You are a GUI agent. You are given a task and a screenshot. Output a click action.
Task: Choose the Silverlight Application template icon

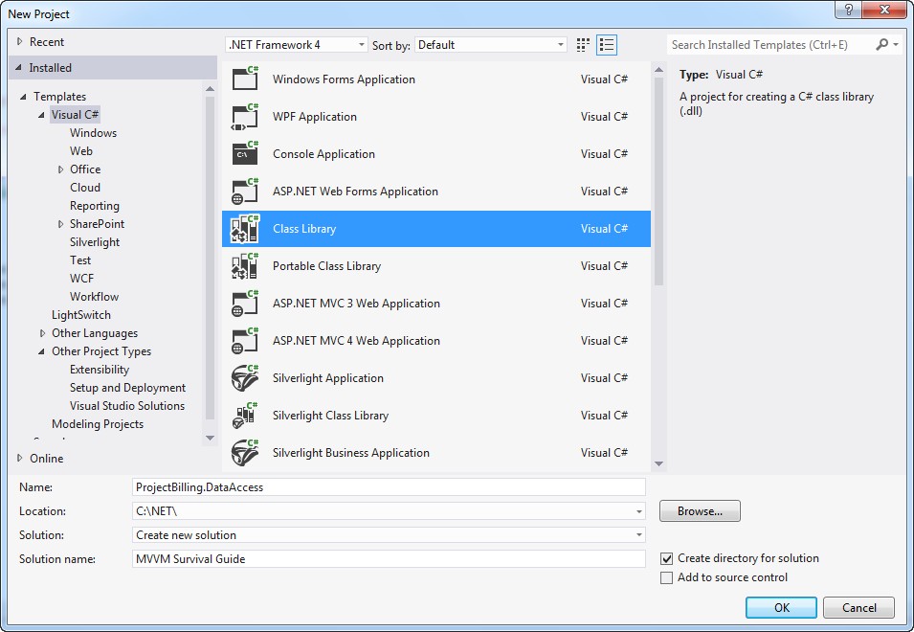click(x=245, y=377)
